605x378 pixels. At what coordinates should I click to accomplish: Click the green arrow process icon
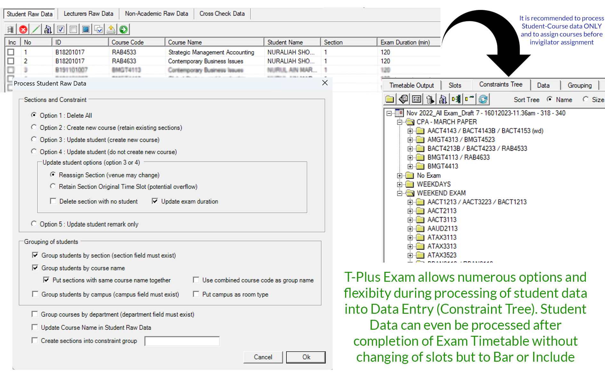click(x=124, y=30)
